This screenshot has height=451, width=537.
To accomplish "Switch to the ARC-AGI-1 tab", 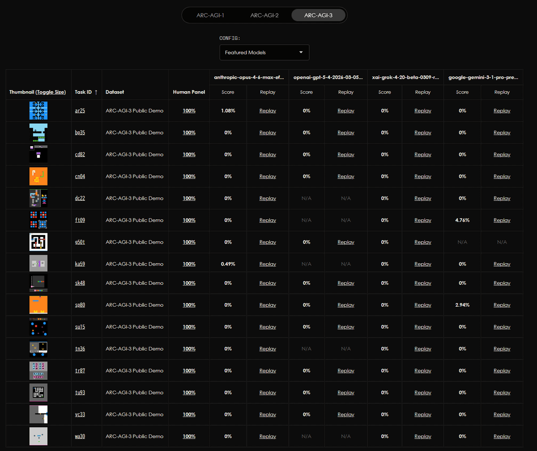I will coord(210,15).
